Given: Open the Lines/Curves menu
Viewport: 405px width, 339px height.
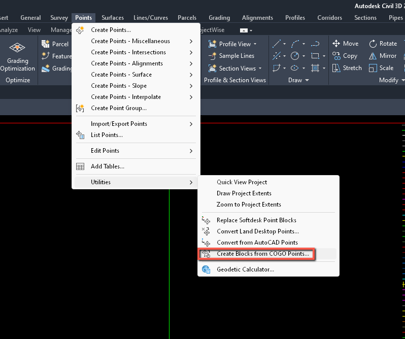Looking at the screenshot, I should [151, 18].
